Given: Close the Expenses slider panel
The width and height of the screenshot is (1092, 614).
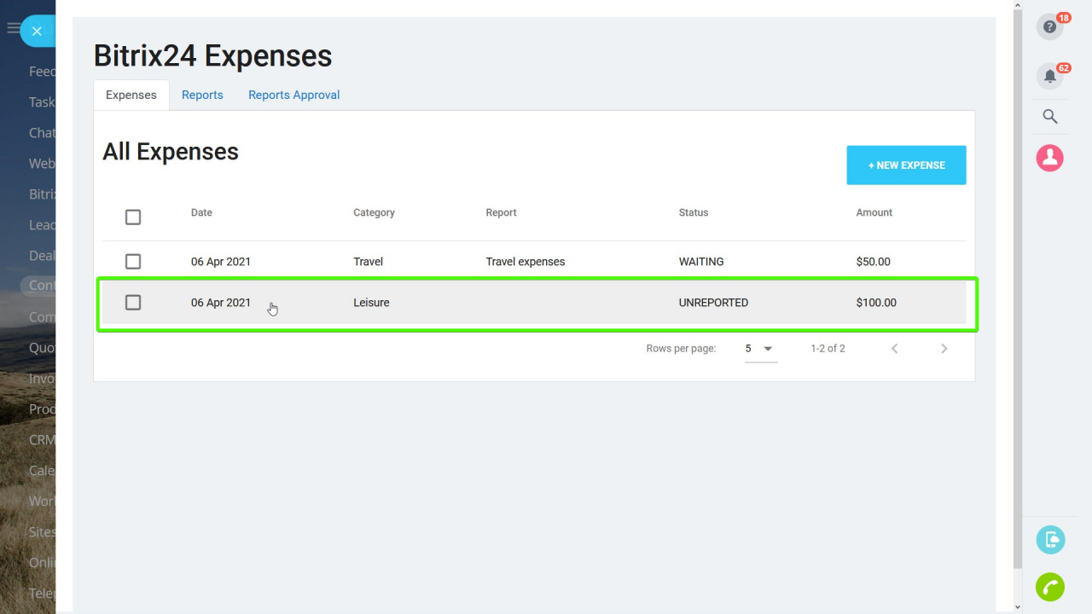Looking at the screenshot, I should (37, 31).
